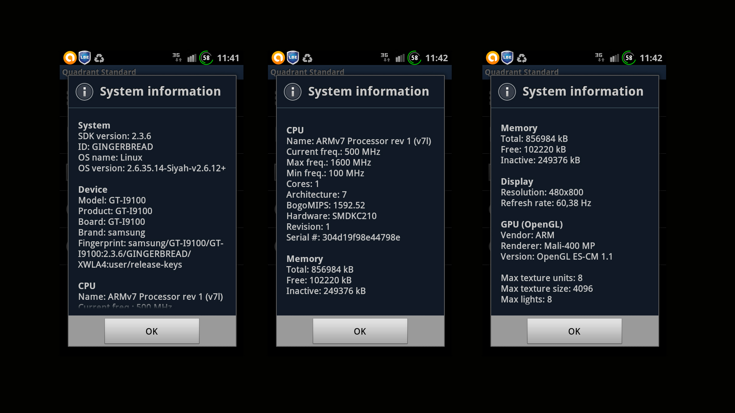The height and width of the screenshot is (413, 735).
Task: Confirm with OK in the left dialog
Action: [x=152, y=331]
